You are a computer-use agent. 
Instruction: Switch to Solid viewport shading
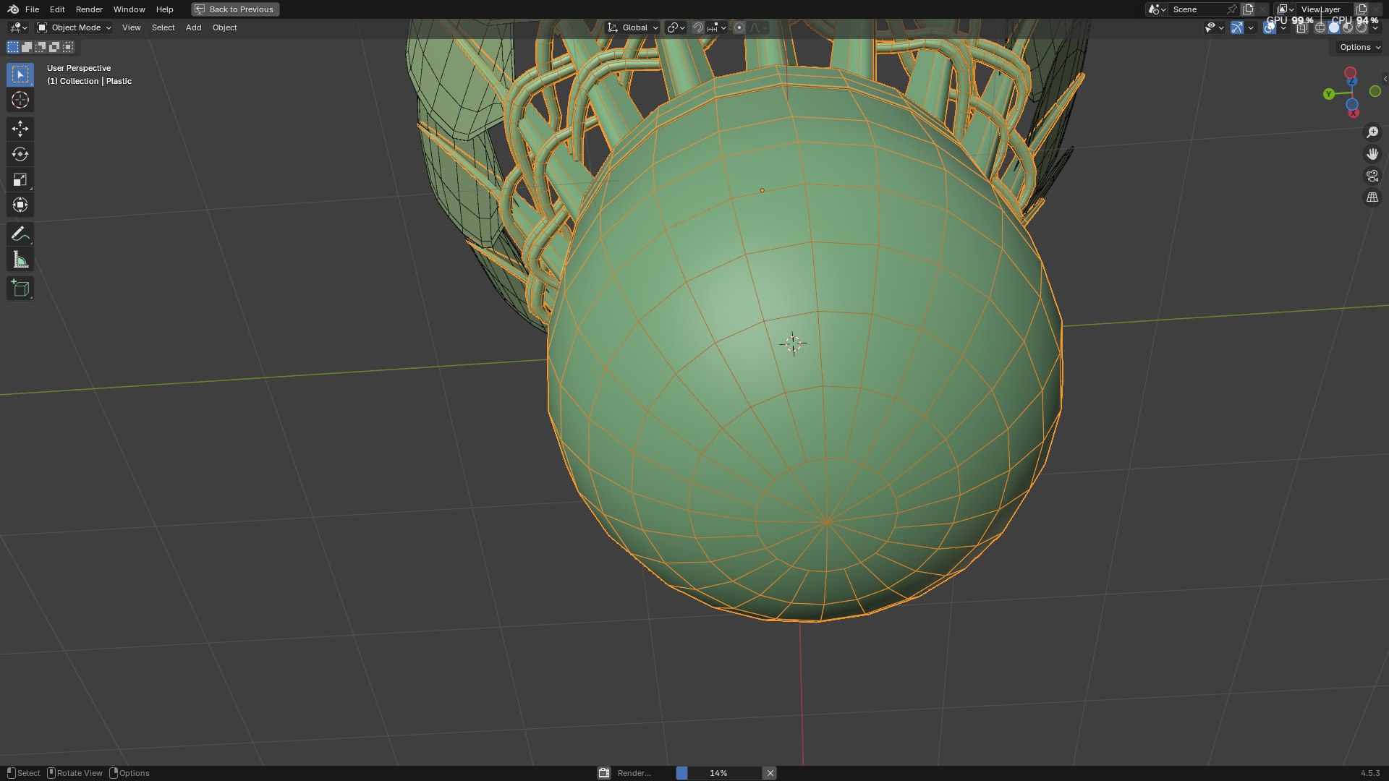1334,27
